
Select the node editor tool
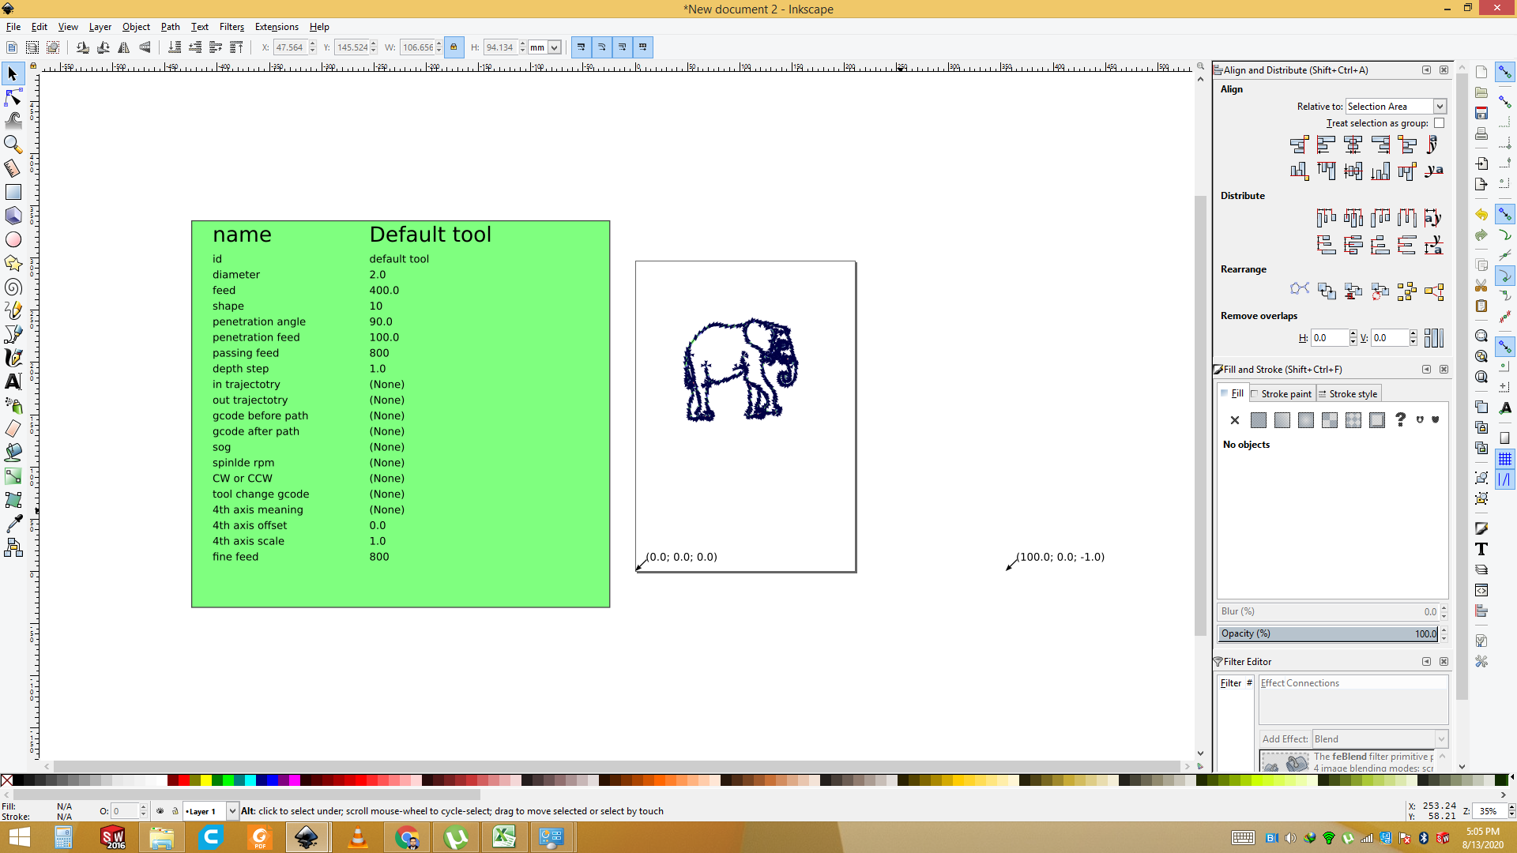(x=13, y=96)
